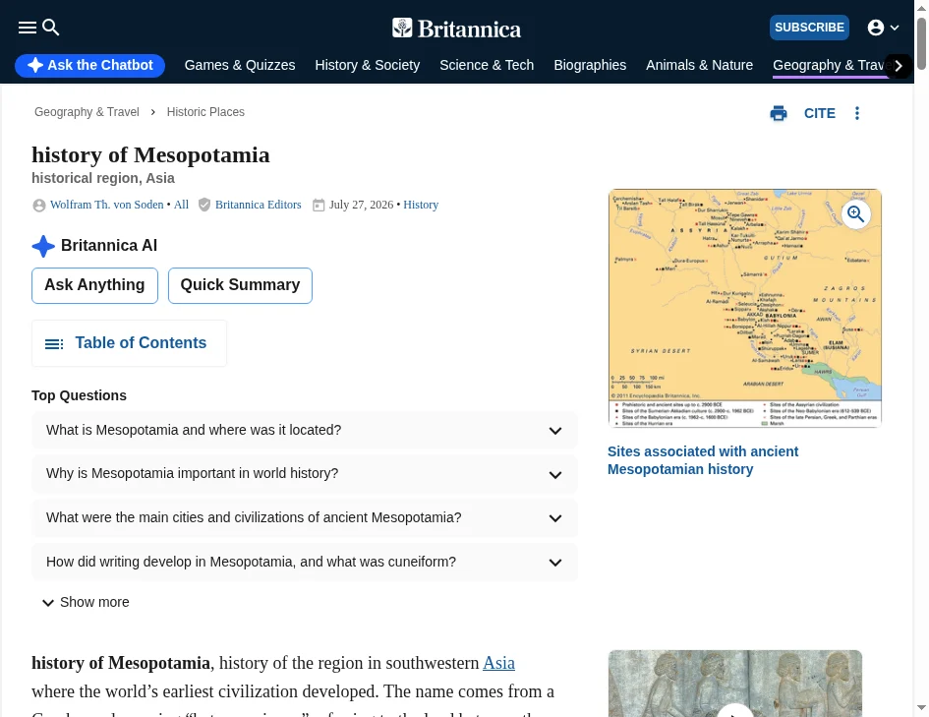Click Historic Places breadcrumb
The width and height of the screenshot is (929, 717).
pos(205,112)
